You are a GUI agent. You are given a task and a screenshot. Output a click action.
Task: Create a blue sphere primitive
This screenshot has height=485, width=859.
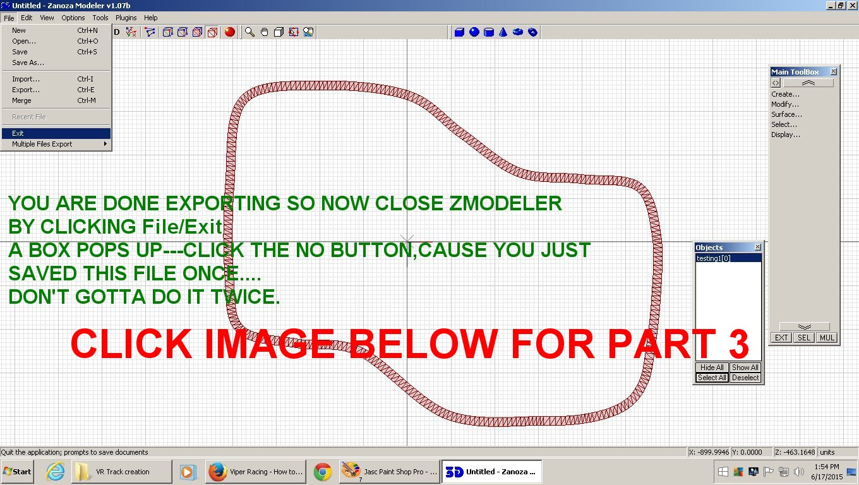click(x=474, y=32)
